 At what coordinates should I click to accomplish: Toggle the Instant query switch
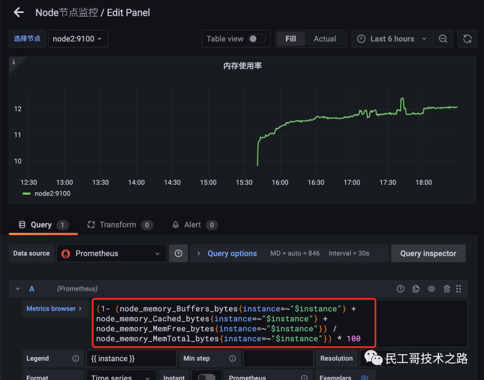coord(207,377)
